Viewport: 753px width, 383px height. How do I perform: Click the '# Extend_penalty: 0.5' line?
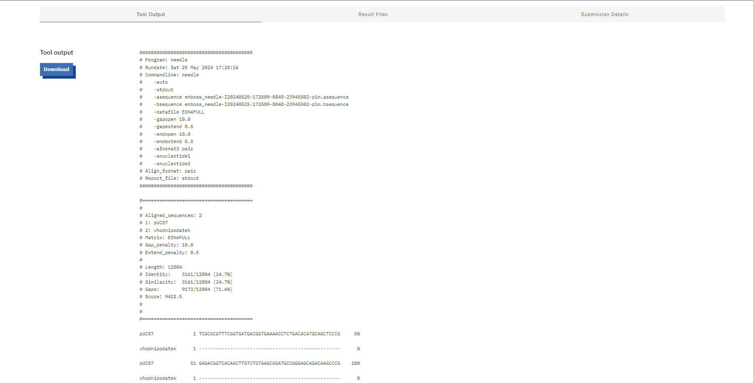click(169, 253)
